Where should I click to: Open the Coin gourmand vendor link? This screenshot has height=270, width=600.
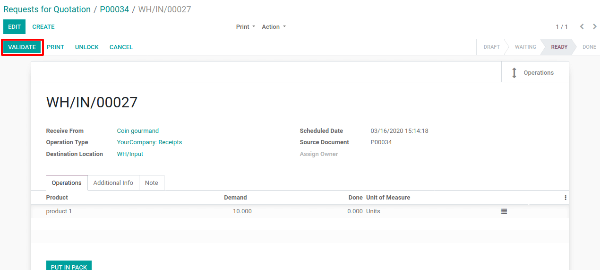[x=138, y=131]
